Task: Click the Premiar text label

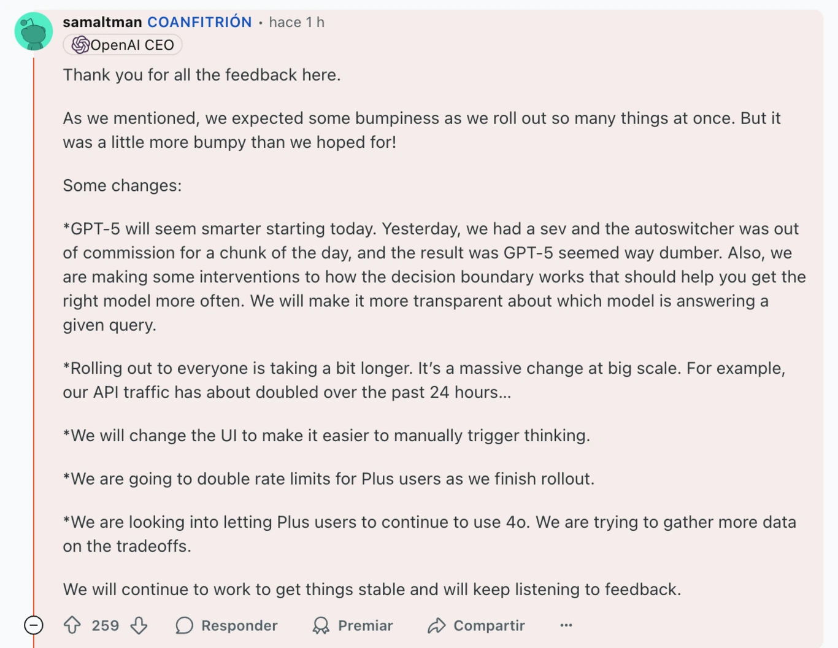Action: (366, 625)
